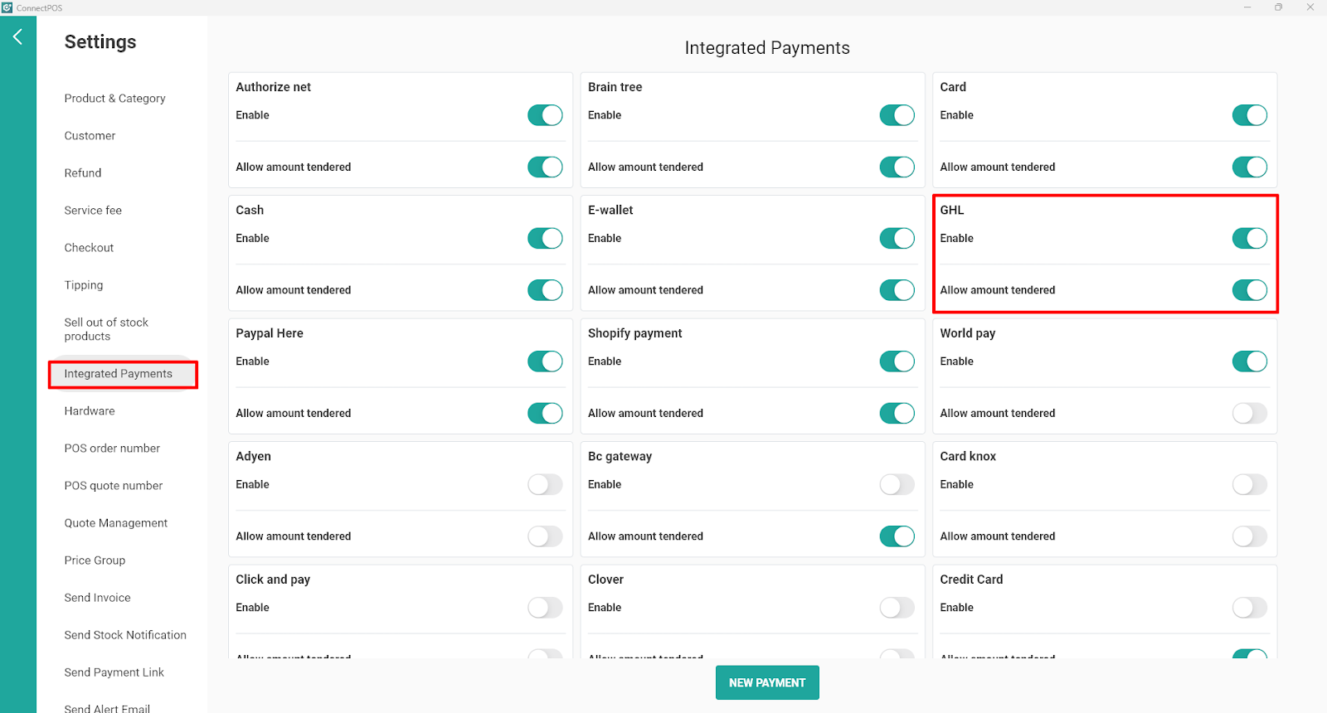
Task: Turn on Allow amount tendered for Card knox
Action: (x=1250, y=536)
